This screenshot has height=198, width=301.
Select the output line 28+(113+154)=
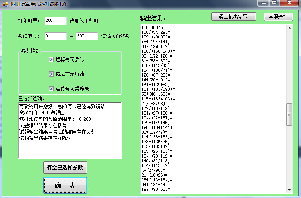[x=157, y=180]
